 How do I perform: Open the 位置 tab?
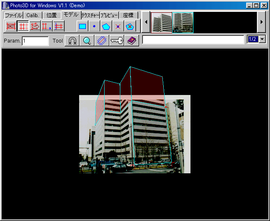click(x=51, y=15)
